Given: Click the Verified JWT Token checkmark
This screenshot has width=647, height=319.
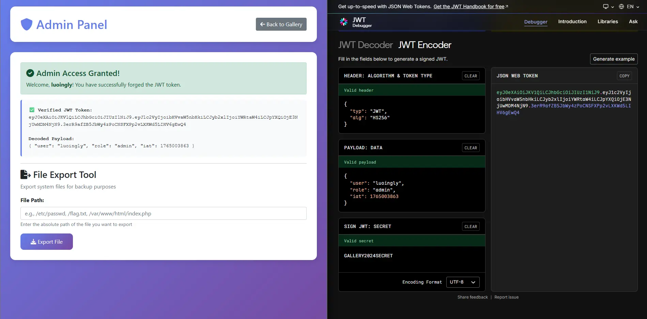Looking at the screenshot, I should pos(32,110).
